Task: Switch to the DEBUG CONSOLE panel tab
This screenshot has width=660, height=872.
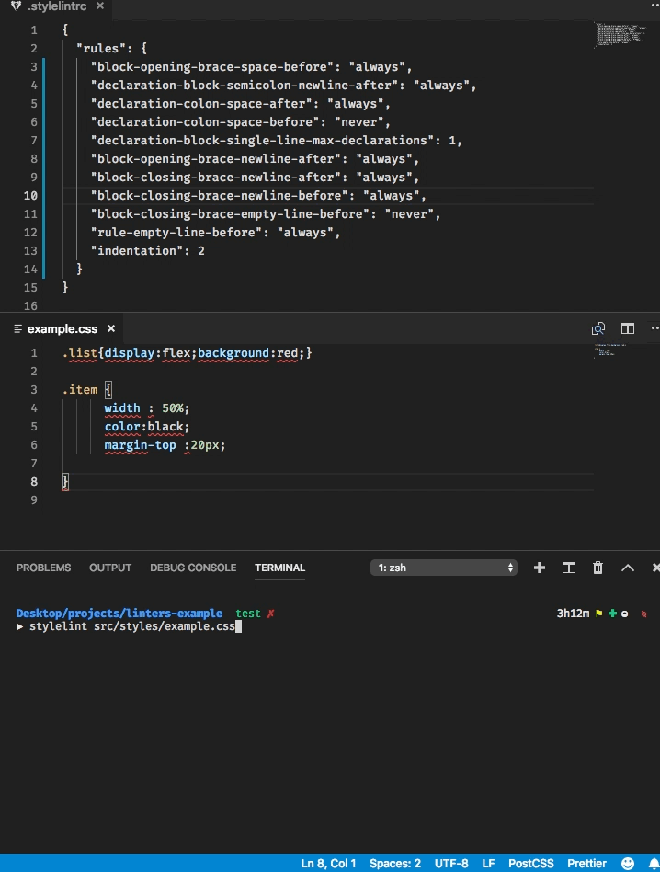Action: [193, 568]
